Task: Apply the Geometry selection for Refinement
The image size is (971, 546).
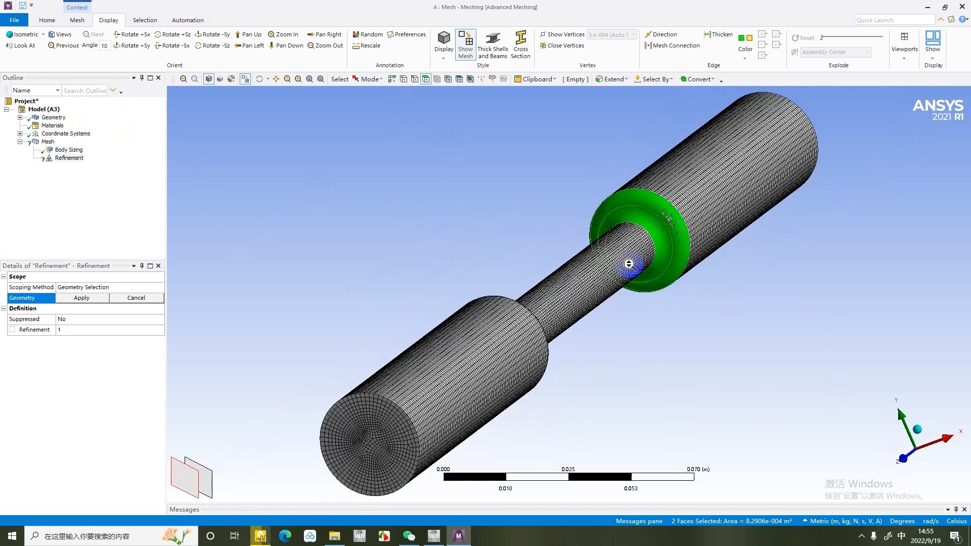Action: [x=81, y=298]
